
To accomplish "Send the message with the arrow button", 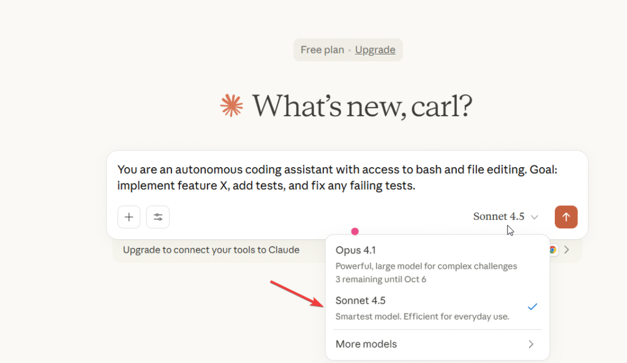I will pyautogui.click(x=566, y=217).
